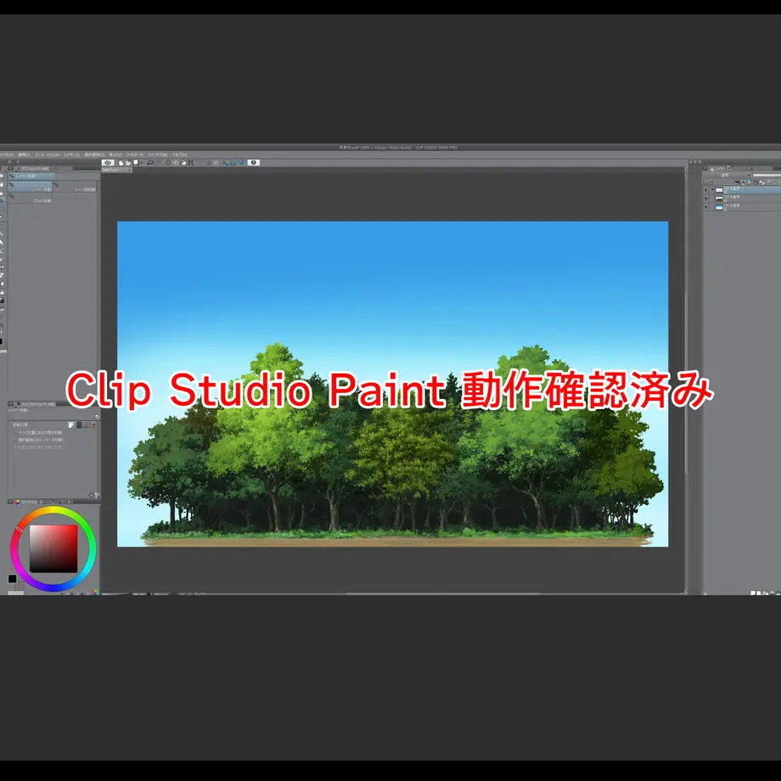Click the Clear (delete) icon in command bar
The height and width of the screenshot is (781, 781).
click(168, 163)
